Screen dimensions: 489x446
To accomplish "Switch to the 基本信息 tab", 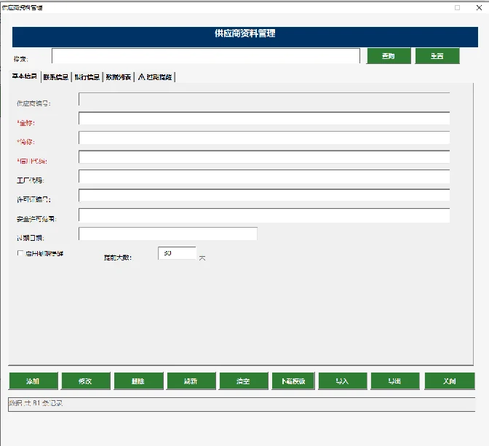I will 24,76.
